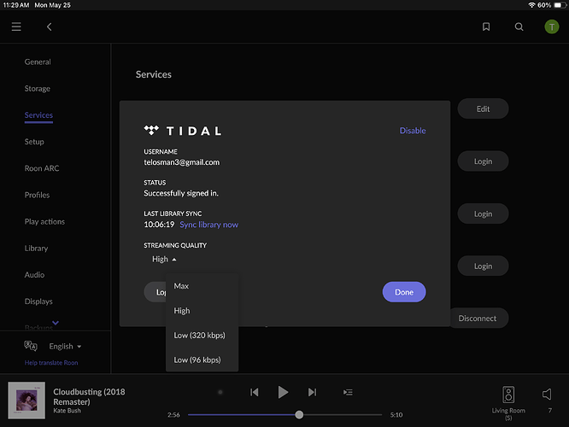The image size is (569, 427).
Task: Play the current track
Action: click(283, 392)
